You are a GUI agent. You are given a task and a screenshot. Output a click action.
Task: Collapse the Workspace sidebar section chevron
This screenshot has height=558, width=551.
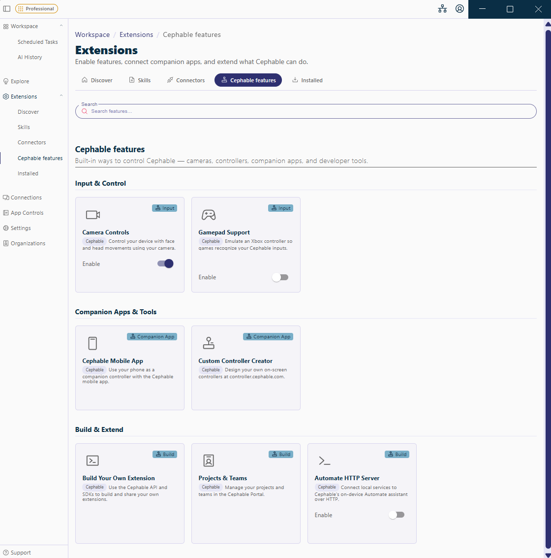(61, 26)
